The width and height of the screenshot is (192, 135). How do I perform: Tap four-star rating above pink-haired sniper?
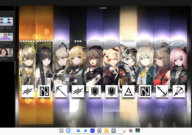coord(179,41)
